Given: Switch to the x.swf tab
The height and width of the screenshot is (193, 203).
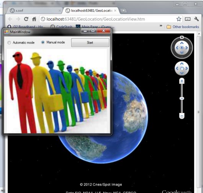Looking at the screenshot, I should coord(34,10).
